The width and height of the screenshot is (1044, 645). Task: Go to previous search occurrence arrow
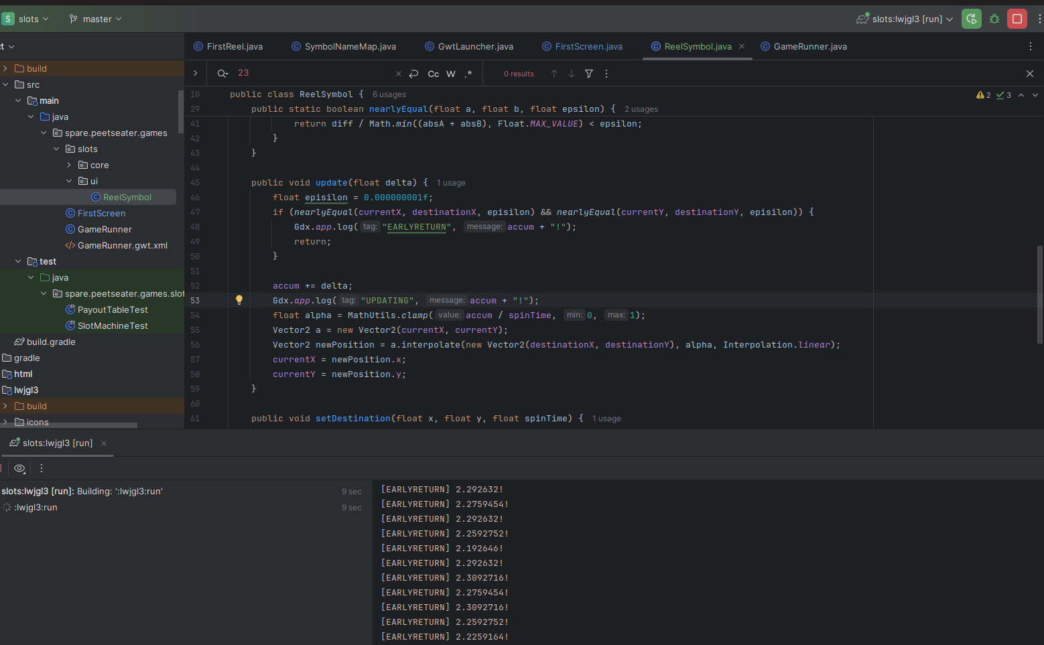pyautogui.click(x=554, y=74)
